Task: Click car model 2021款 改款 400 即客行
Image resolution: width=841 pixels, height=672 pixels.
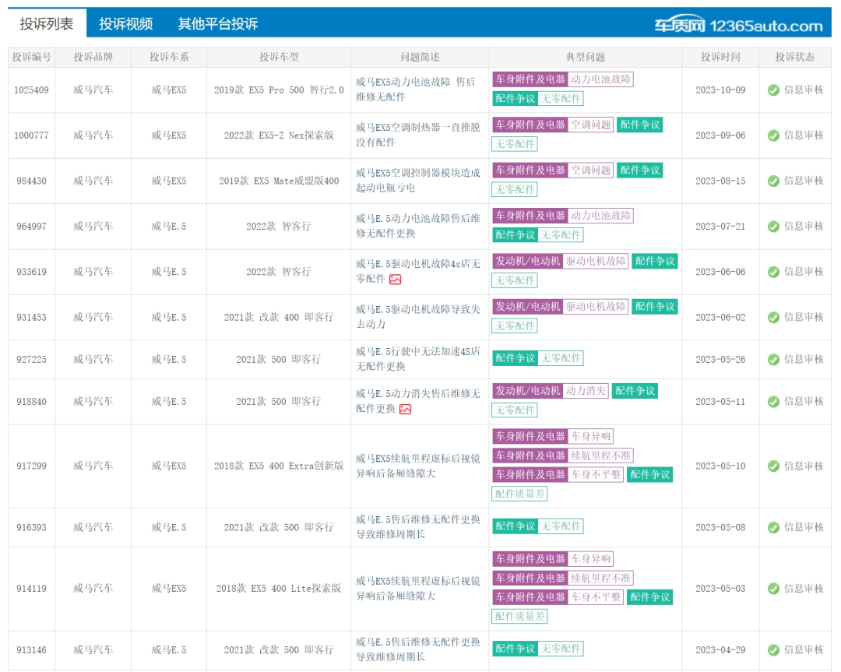Action: point(279,318)
